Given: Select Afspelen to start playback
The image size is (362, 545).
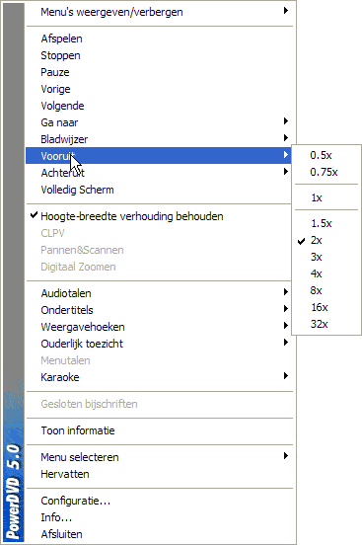Looking at the screenshot, I should coord(160,39).
